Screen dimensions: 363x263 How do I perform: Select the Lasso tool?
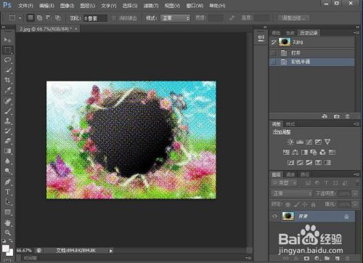[x=7, y=60]
